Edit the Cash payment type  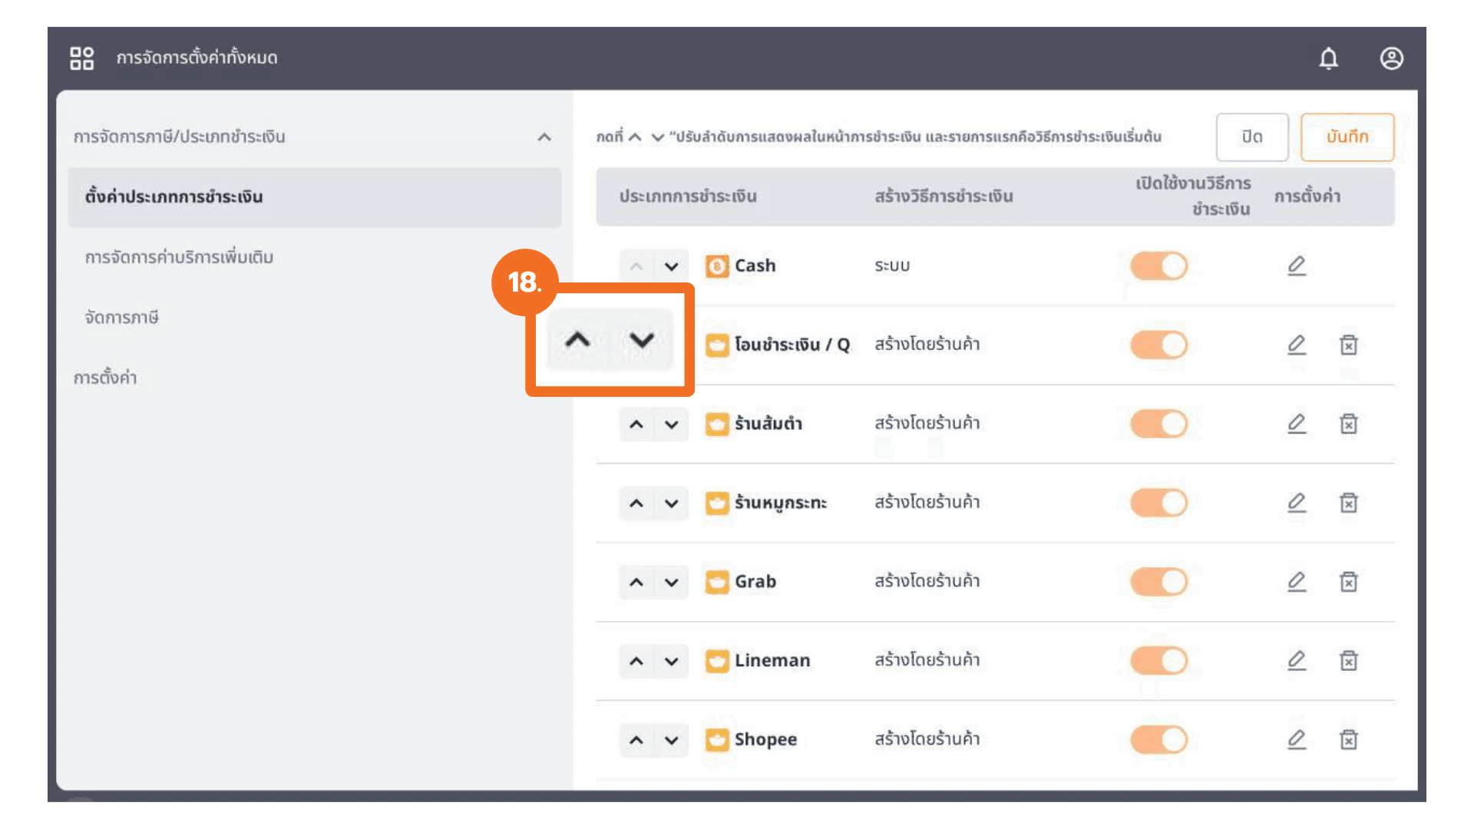click(1296, 266)
